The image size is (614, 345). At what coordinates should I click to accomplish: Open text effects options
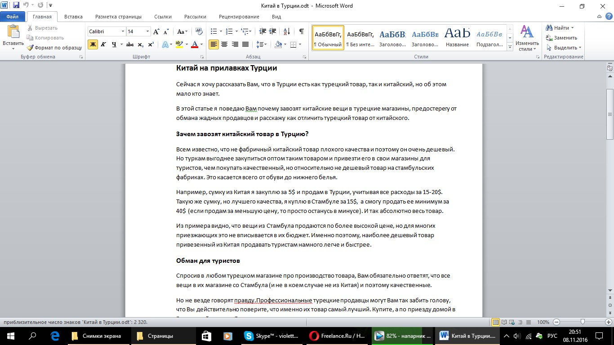coord(167,44)
